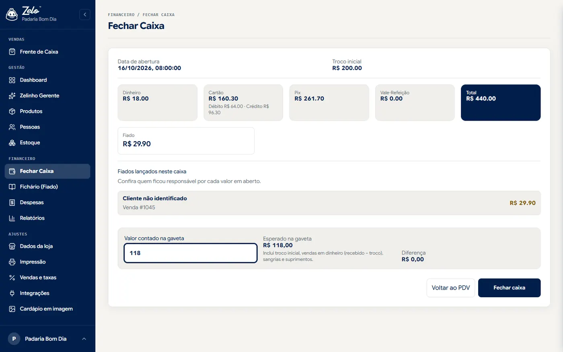563x352 pixels.
Task: Click the Frente de Caixa bag icon
Action: tap(12, 52)
